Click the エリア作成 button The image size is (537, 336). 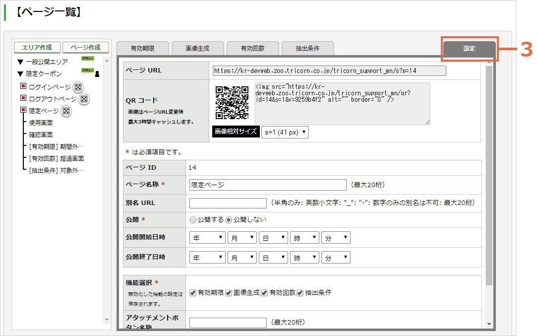tap(37, 47)
